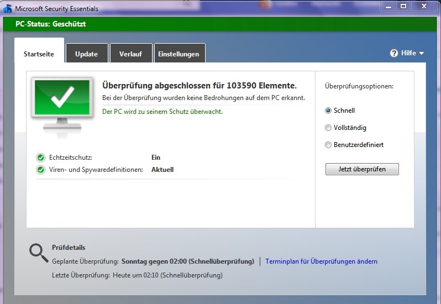Select the Schnell scan option
The image size is (441, 304).
328,111
